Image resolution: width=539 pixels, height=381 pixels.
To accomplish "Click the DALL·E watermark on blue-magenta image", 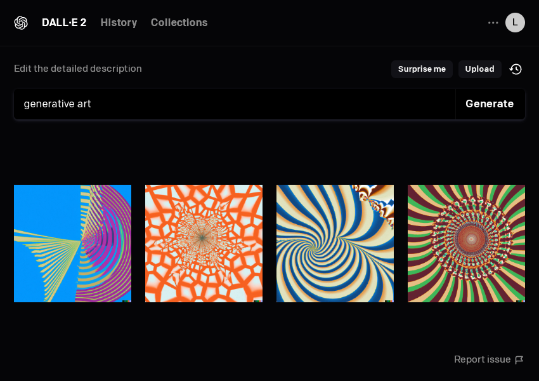I will click(x=126, y=301).
